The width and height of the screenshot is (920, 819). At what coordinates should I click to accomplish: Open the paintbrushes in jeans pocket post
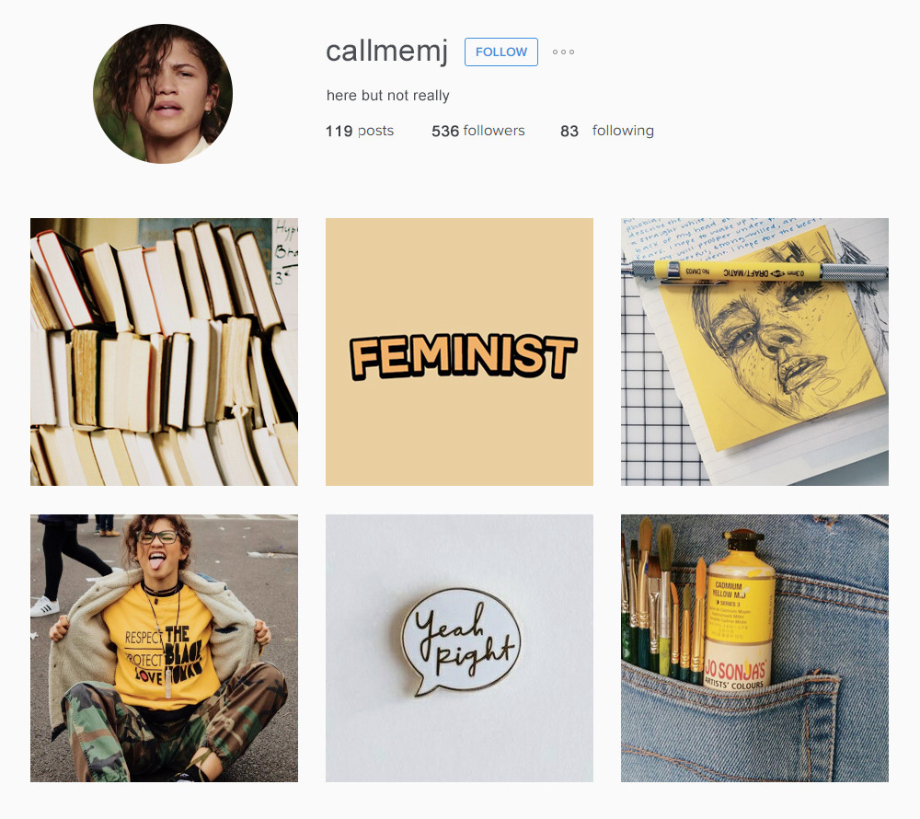(x=754, y=648)
